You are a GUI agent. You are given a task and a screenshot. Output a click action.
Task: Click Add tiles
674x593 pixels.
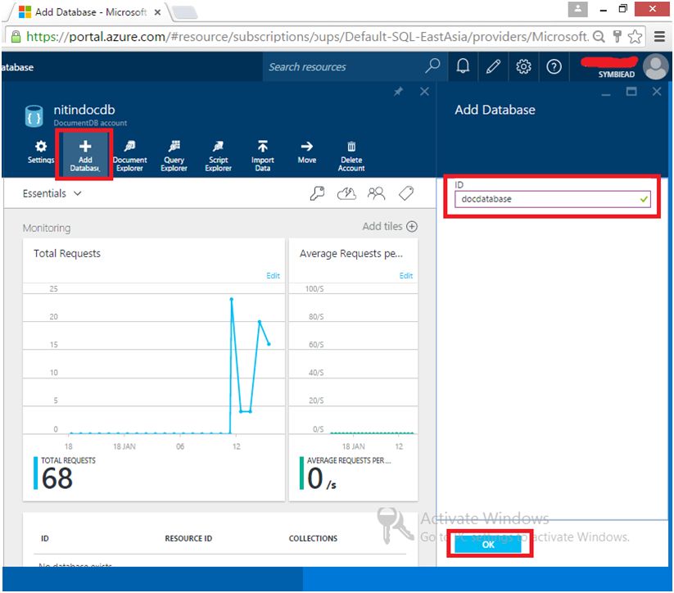(390, 226)
